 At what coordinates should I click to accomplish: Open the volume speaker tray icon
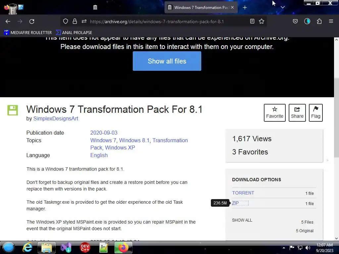click(308, 247)
